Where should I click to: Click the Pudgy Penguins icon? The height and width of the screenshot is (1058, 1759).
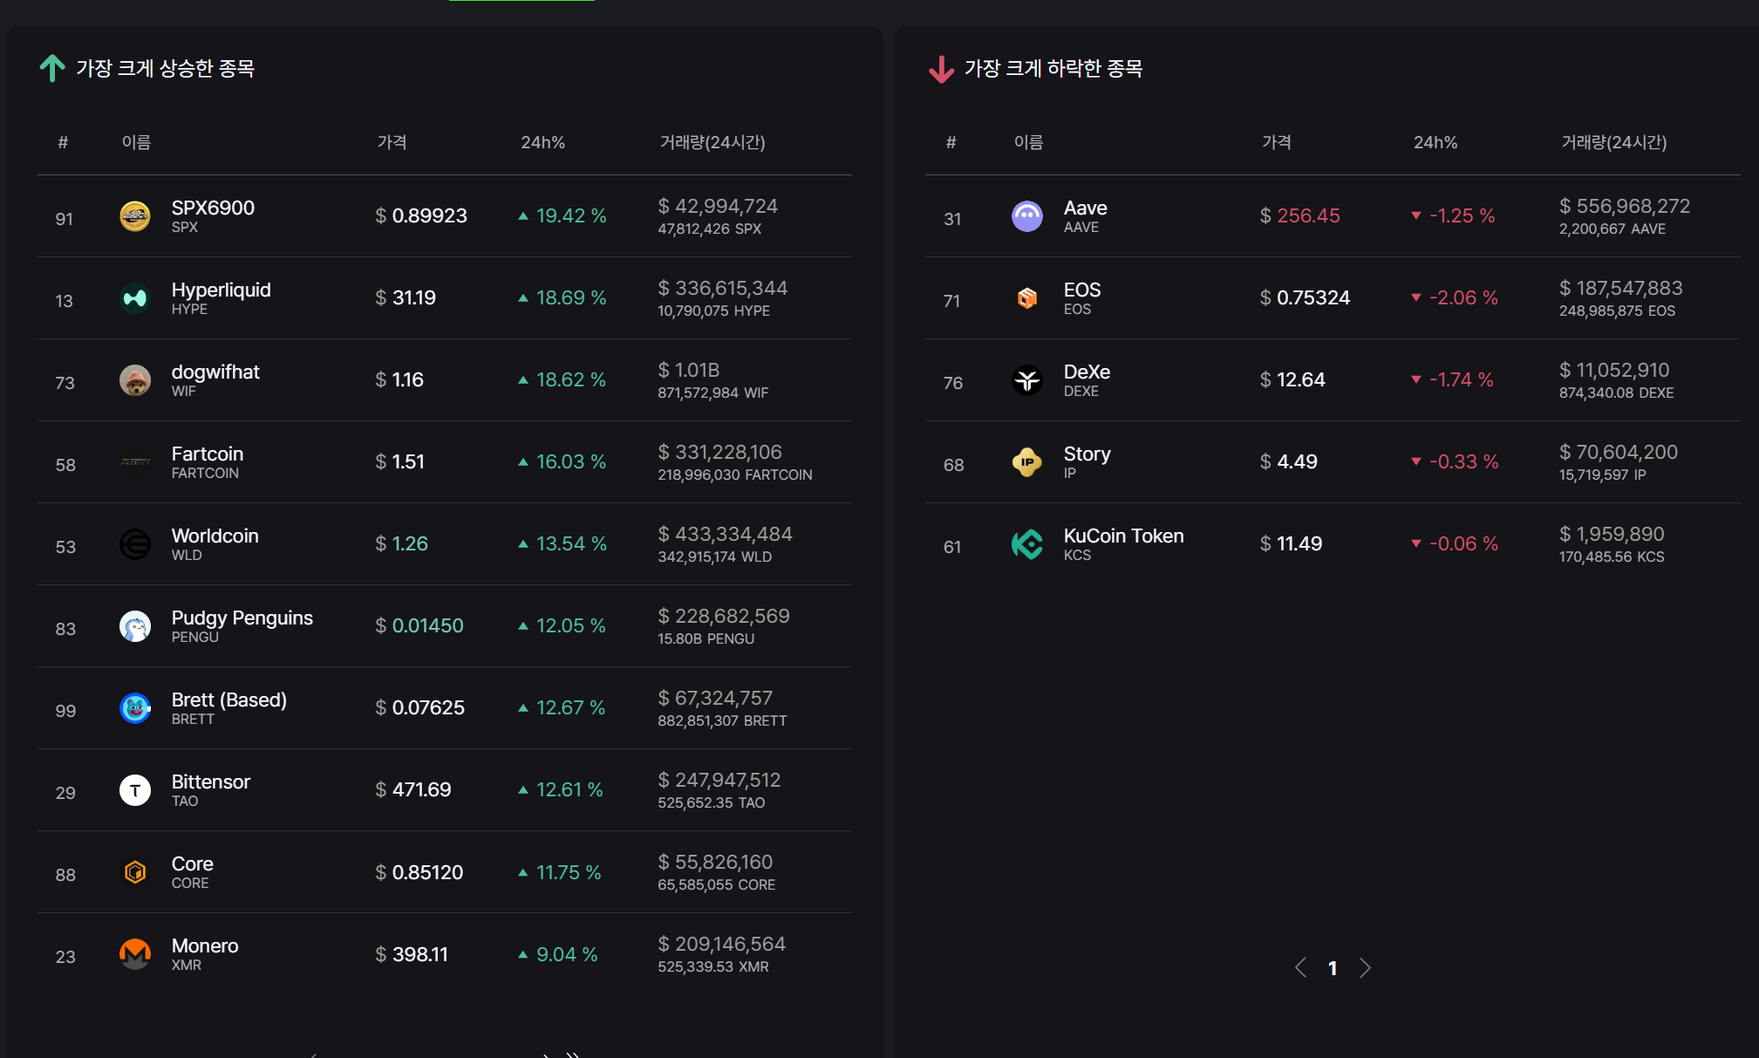click(x=135, y=626)
